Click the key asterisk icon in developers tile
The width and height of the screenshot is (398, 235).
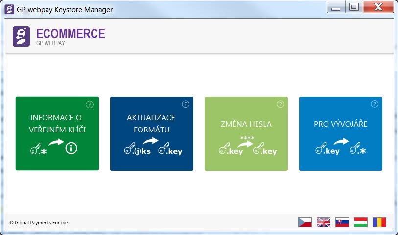358,148
